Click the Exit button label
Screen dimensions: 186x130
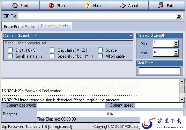pos(170,6)
